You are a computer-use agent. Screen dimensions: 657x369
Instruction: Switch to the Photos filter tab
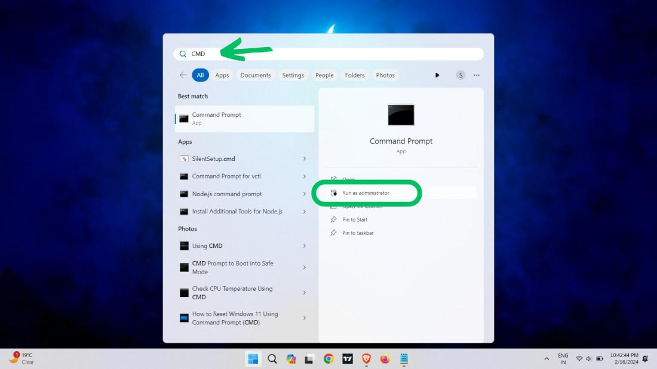click(x=385, y=75)
